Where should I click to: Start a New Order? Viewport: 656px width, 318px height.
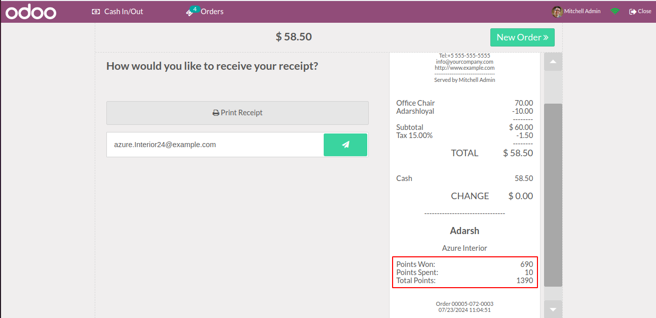[522, 37]
